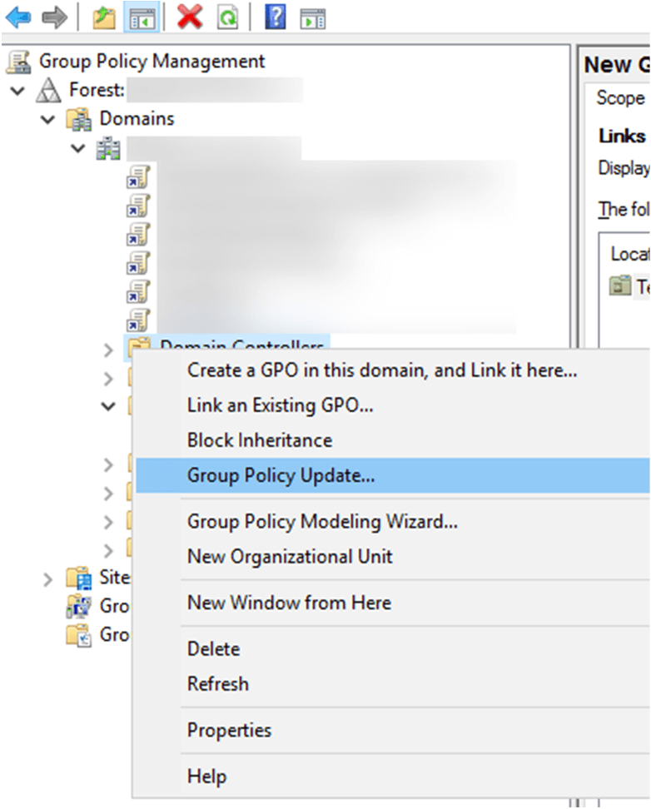Collapse the Domains node chevron
Screen dimensions: 651x809
(x=47, y=120)
